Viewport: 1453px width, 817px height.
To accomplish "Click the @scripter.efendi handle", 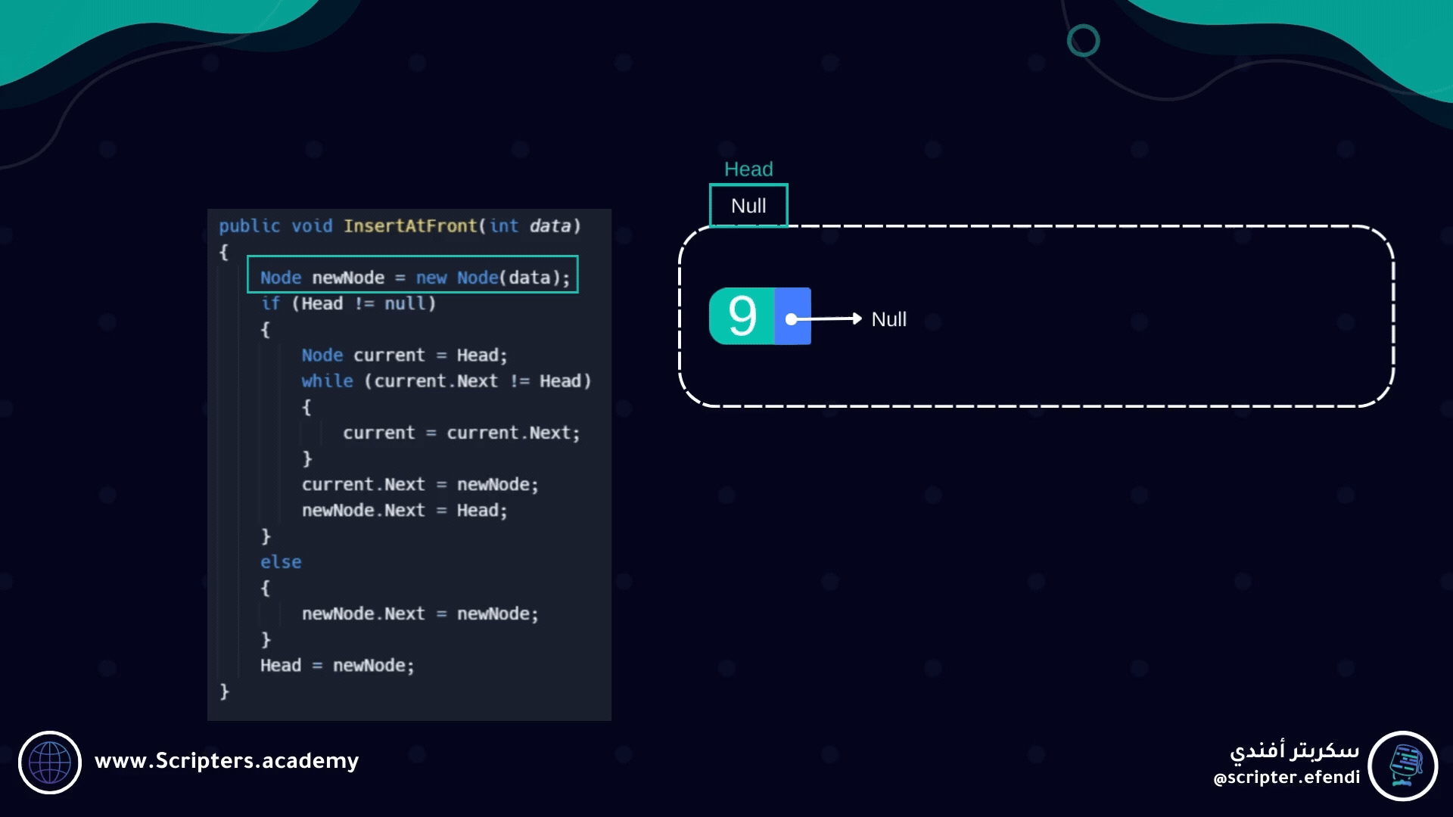I will (x=1287, y=778).
